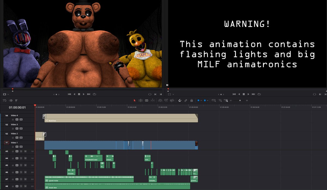This screenshot has height=190, width=327.
Task: Toggle Position Lock padlock in toolbar
Action: pyautogui.click(x=192, y=100)
